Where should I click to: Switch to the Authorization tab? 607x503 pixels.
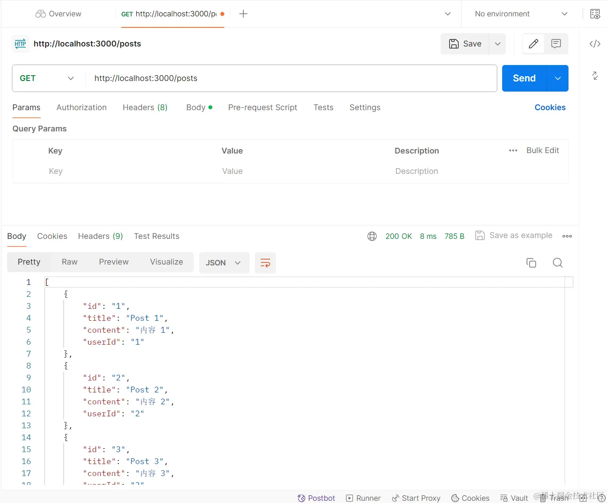pyautogui.click(x=81, y=108)
